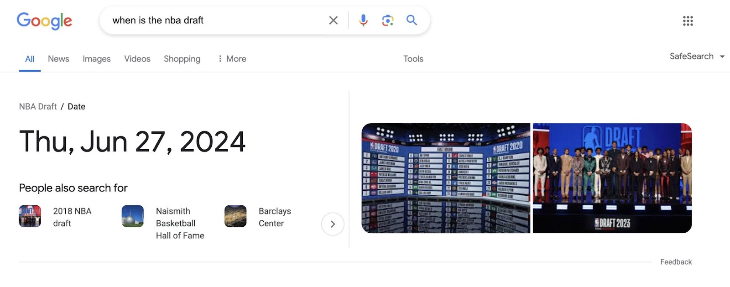Open the More search filters menu
The height and width of the screenshot is (287, 730).
point(232,59)
